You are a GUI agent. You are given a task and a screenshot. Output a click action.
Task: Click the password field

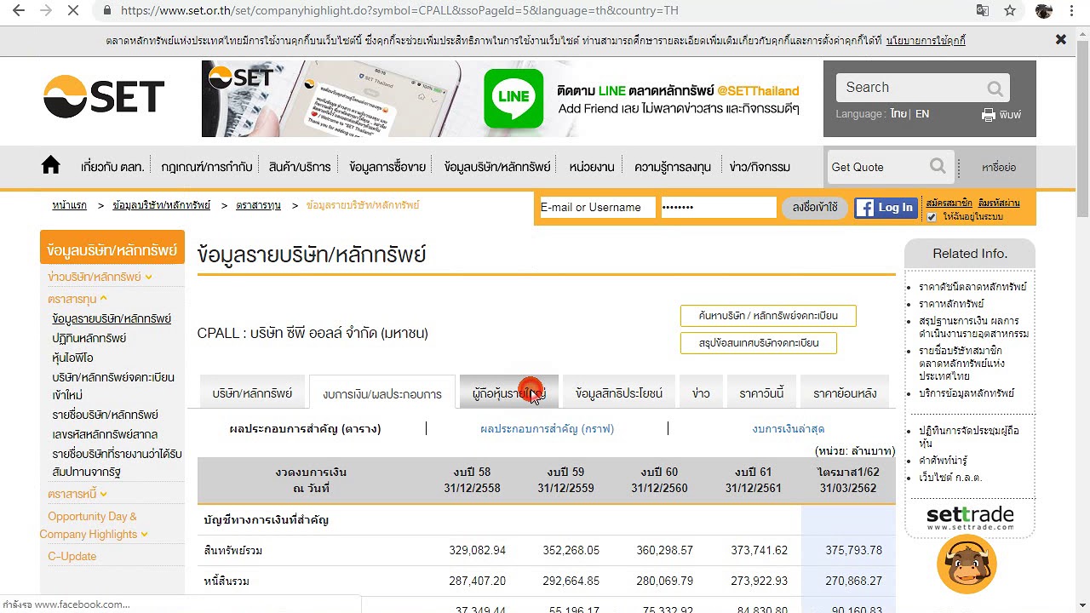pyautogui.click(x=718, y=208)
